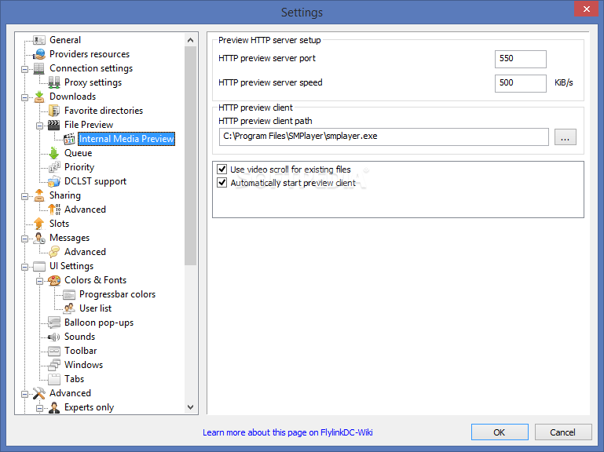Click the Cancel button

pos(563,432)
